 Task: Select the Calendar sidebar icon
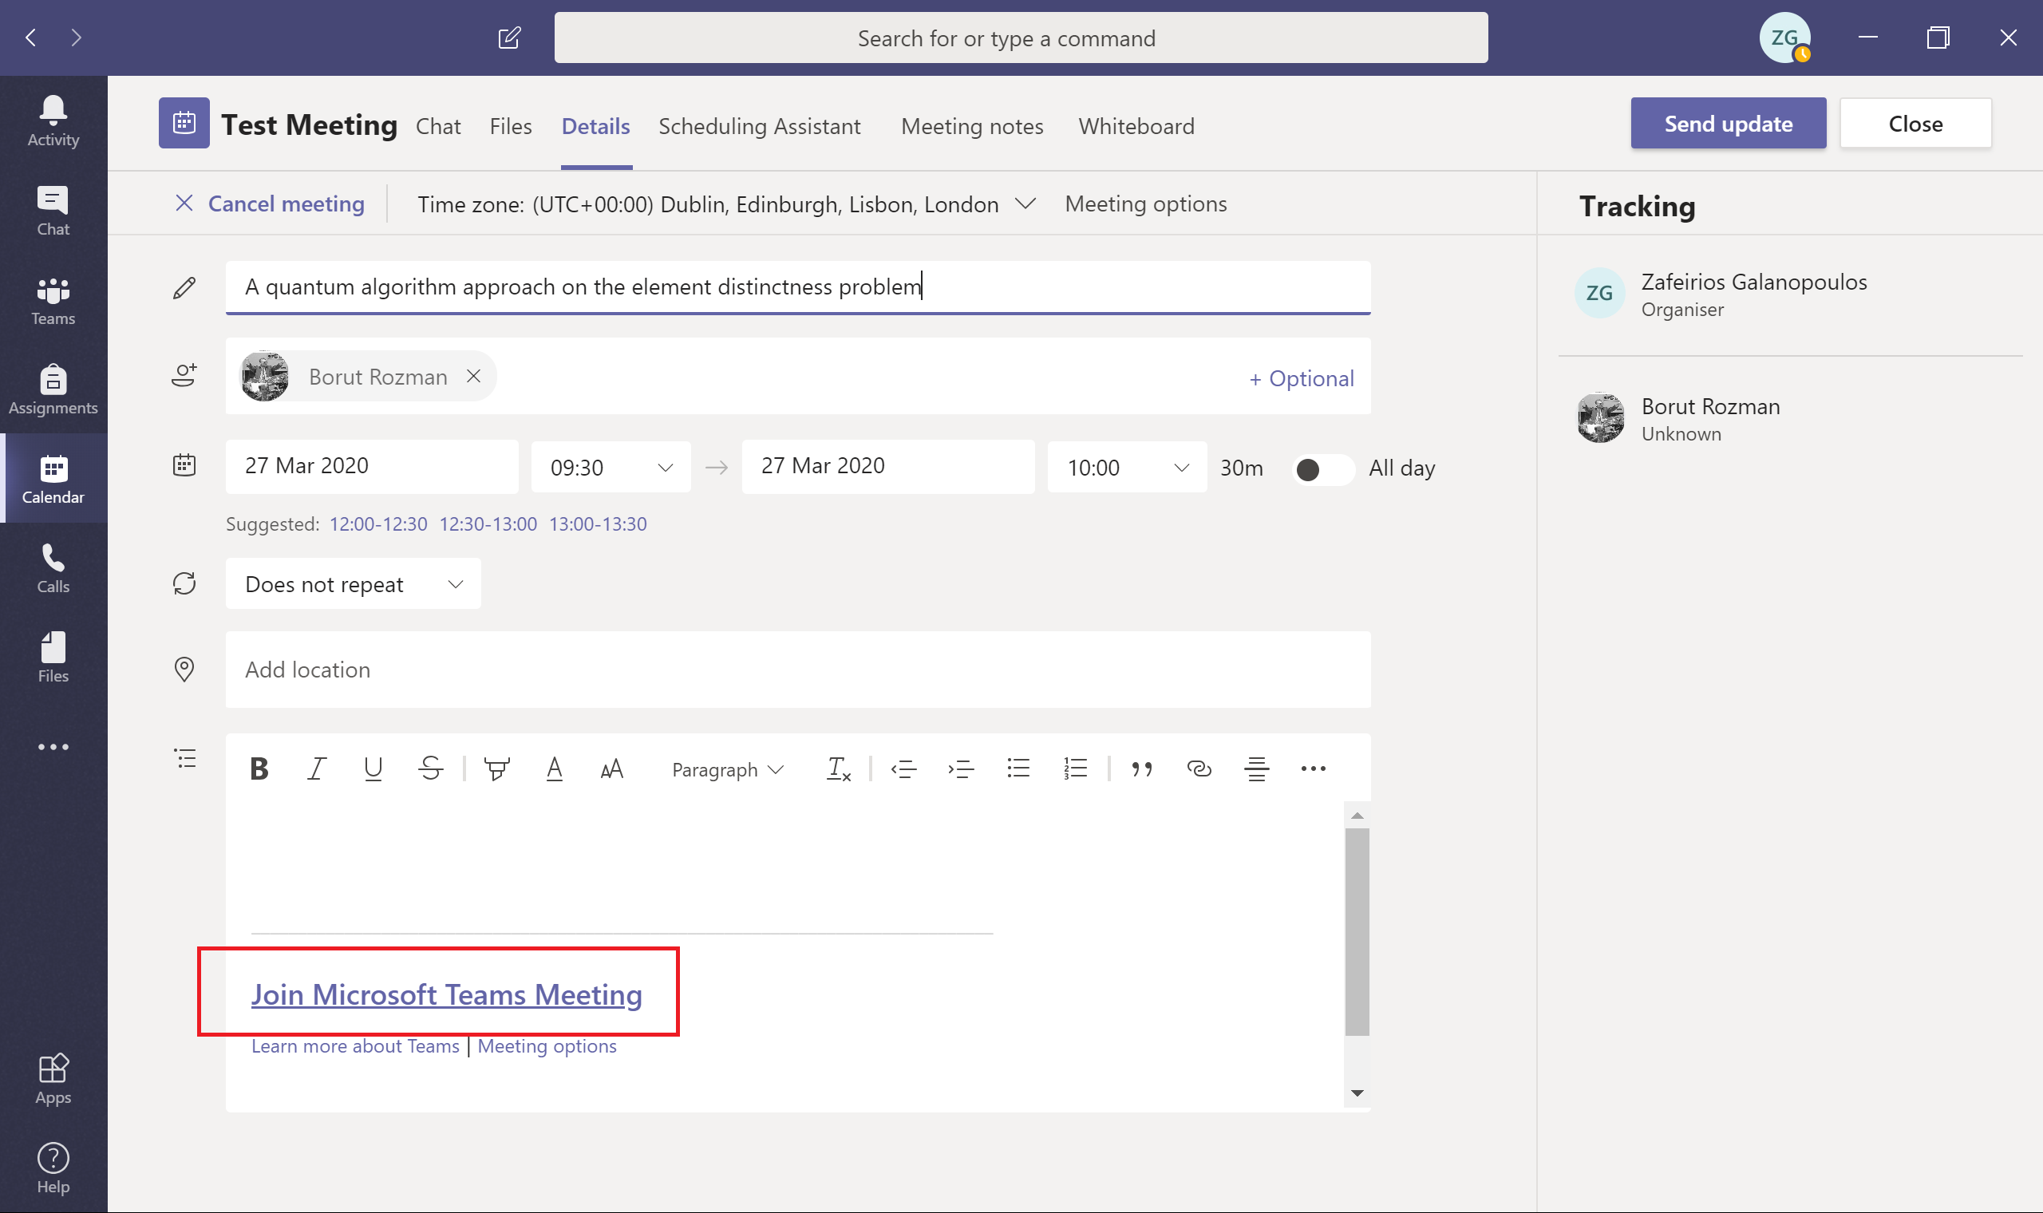[53, 479]
